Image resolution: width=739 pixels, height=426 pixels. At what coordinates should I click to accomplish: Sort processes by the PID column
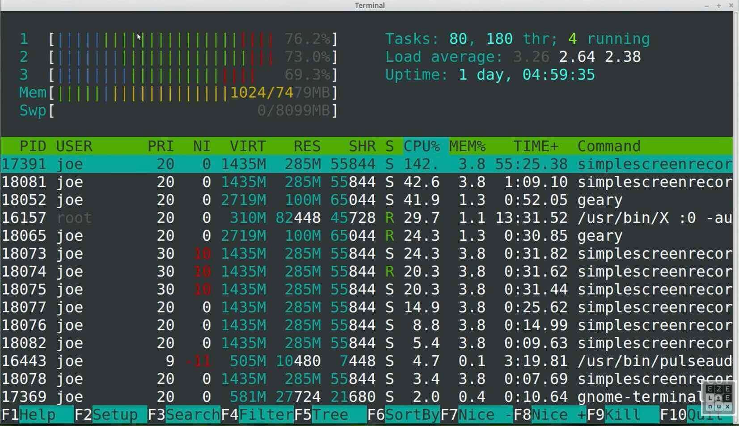32,146
